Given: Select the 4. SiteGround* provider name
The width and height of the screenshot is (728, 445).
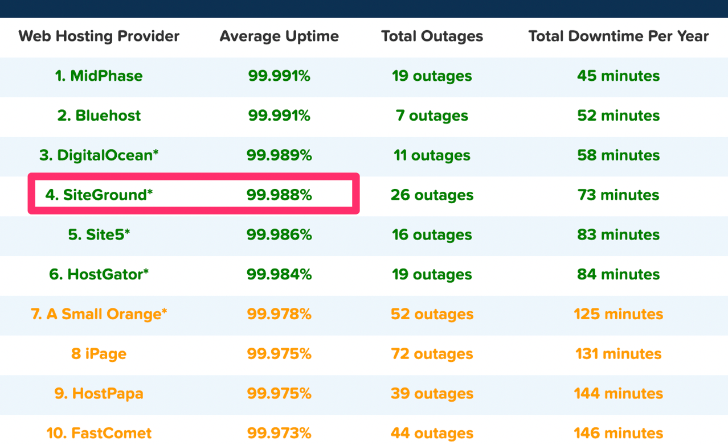Looking at the screenshot, I should (99, 195).
